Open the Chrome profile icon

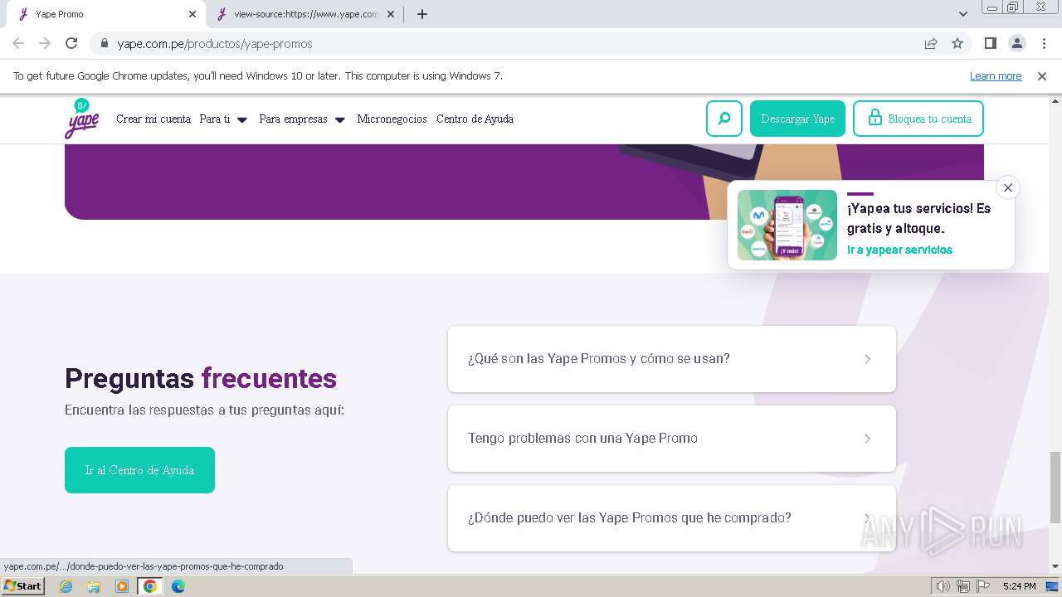click(x=1016, y=43)
